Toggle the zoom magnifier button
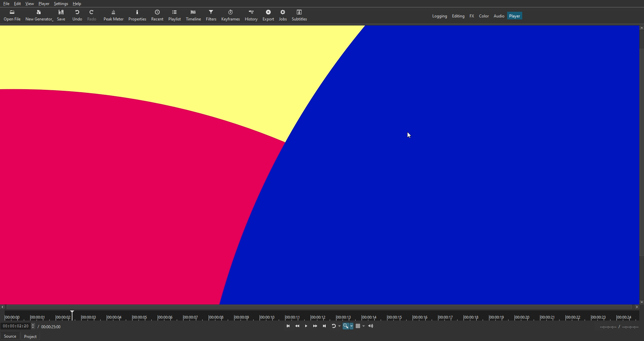Viewport: 644px width, 341px height. pyautogui.click(x=345, y=326)
